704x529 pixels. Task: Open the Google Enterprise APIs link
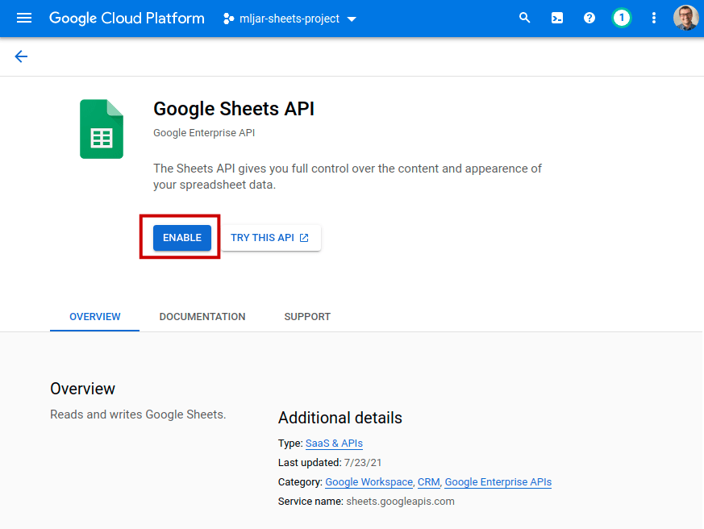tap(498, 481)
